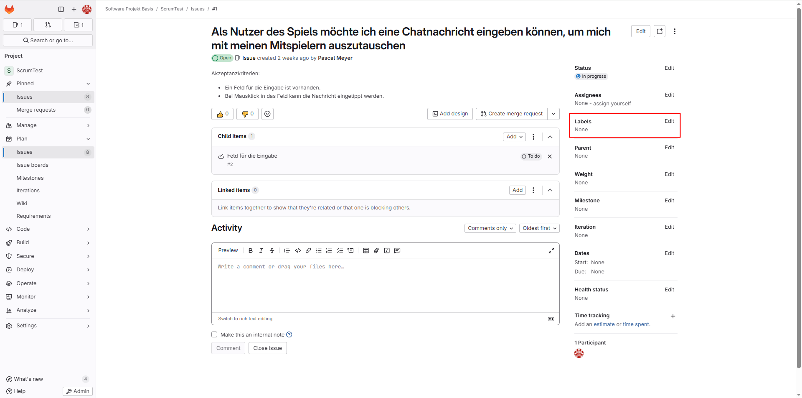The image size is (802, 398).
Task: Click into the comment text area
Action: click(x=385, y=284)
